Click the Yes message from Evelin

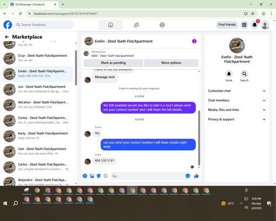point(97,133)
